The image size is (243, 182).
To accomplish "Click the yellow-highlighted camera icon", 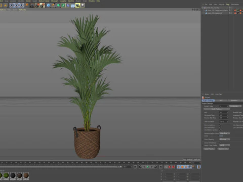I will tap(77, 6).
